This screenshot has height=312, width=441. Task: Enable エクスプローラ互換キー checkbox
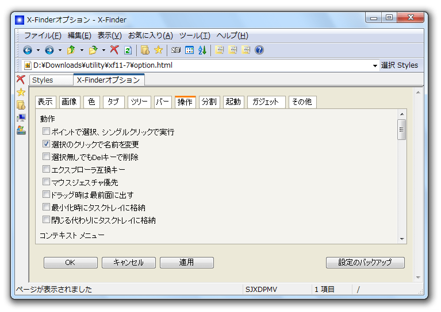pos(46,169)
